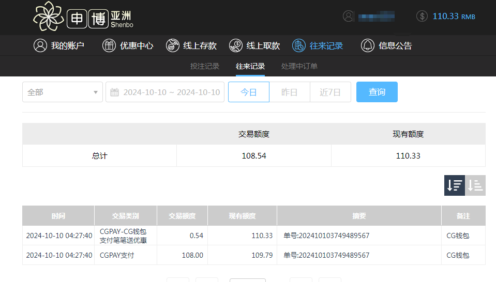The height and width of the screenshot is (282, 496).
Task: Open the date range picker field
Action: (x=171, y=92)
